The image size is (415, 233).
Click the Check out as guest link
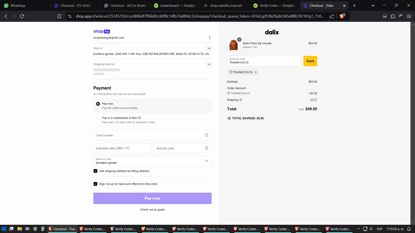tap(152, 210)
